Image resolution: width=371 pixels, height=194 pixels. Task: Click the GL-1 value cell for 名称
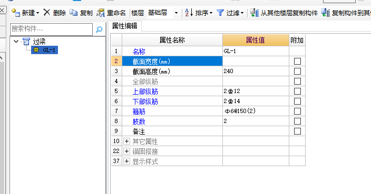tap(256, 51)
